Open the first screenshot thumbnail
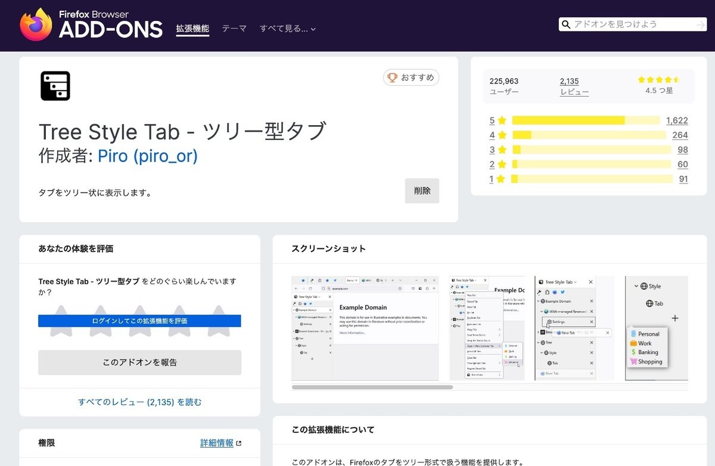The width and height of the screenshot is (715, 466). pos(364,327)
